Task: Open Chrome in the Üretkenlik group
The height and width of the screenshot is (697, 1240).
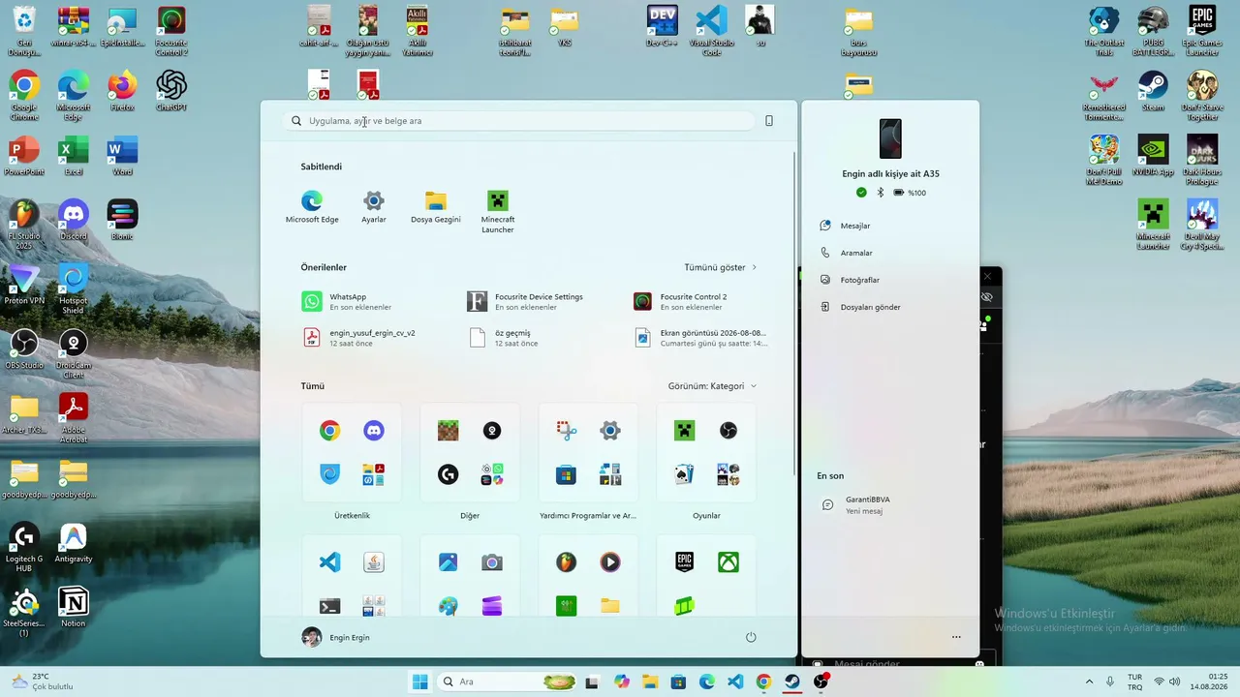Action: pyautogui.click(x=330, y=431)
